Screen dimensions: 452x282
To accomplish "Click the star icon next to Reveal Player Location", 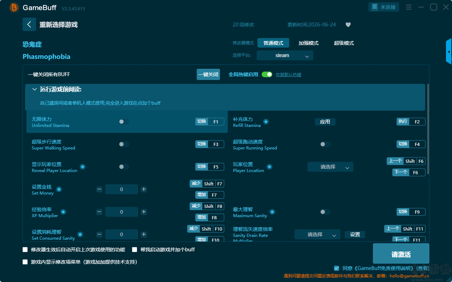I will 82,167.
